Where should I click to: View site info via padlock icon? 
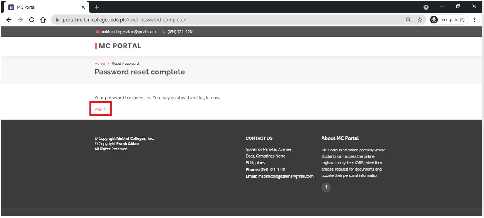pyautogui.click(x=57, y=20)
